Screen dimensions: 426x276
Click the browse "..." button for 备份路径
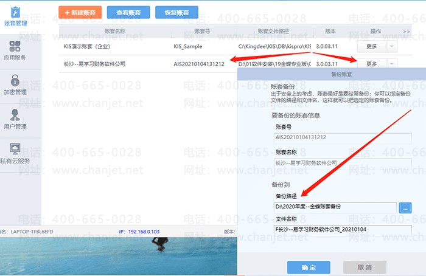(405, 207)
